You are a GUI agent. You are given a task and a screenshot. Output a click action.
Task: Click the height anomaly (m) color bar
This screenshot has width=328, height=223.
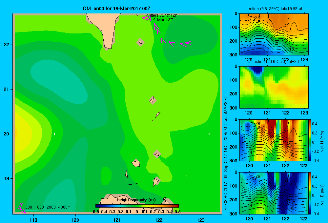click(x=137, y=206)
